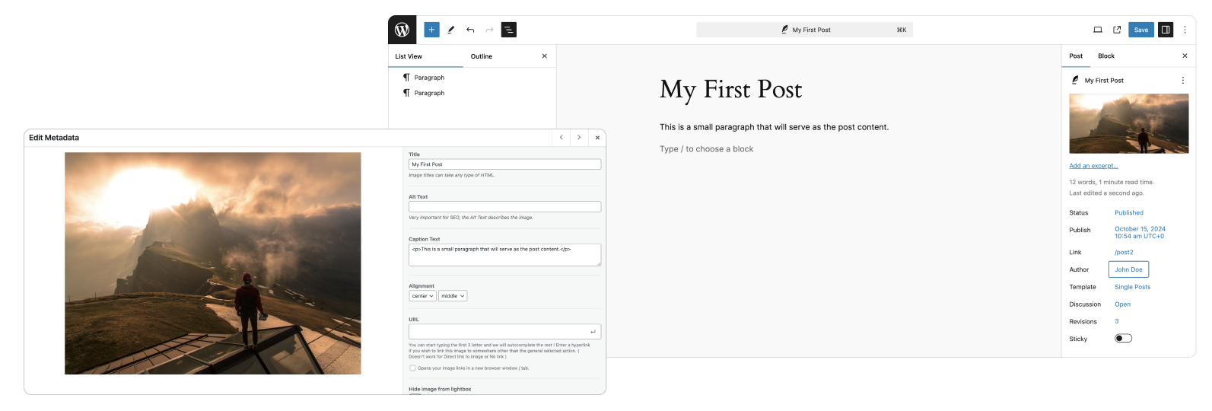This screenshot has height=411, width=1212.
Task: Undo the last change
Action: tap(470, 30)
